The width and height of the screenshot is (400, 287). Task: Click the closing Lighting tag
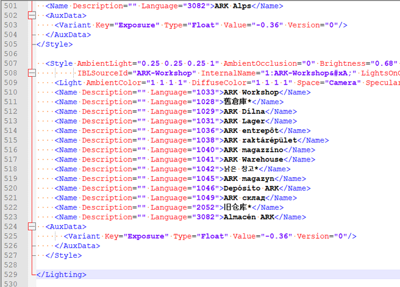(x=61, y=275)
